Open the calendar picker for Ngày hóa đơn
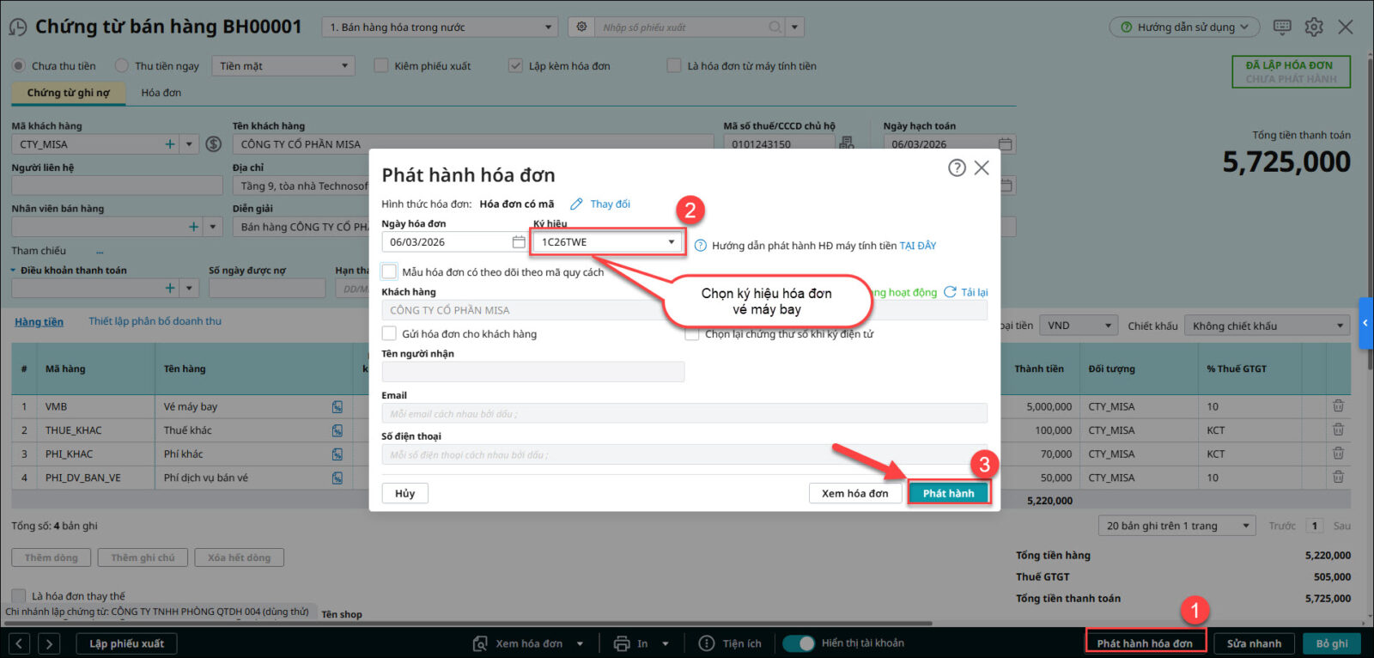Screen dimensions: 1374x658 519,242
